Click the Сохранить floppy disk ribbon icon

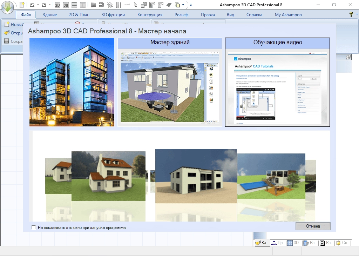tap(7, 41)
